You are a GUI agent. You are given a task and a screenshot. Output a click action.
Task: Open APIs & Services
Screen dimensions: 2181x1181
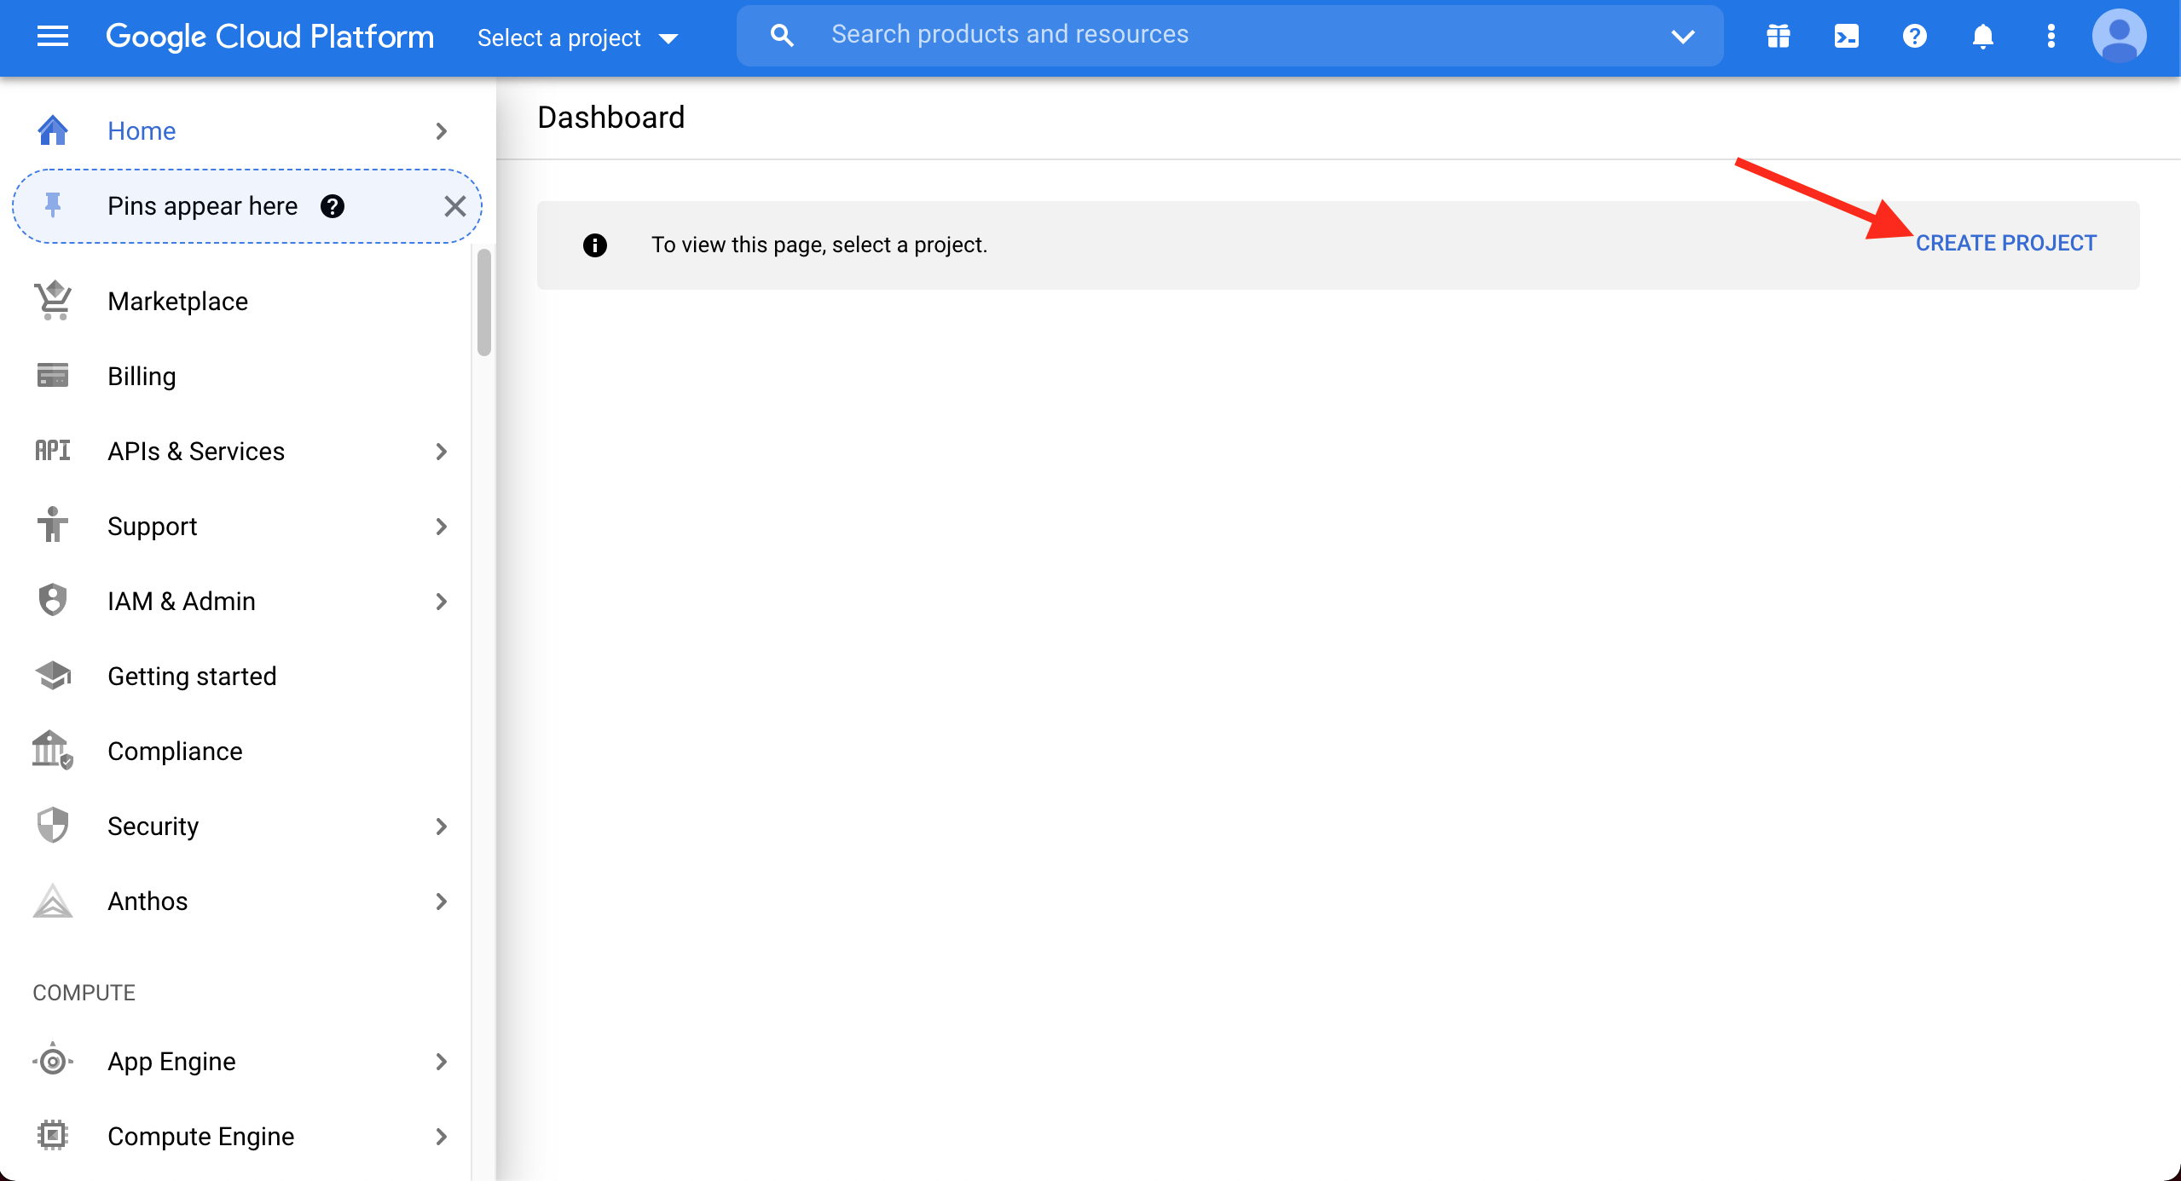coord(196,452)
